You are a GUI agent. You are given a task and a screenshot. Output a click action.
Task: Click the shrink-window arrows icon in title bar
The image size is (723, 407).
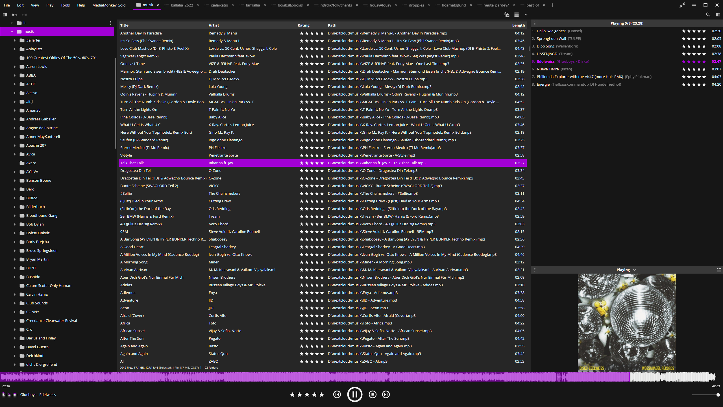(682, 5)
